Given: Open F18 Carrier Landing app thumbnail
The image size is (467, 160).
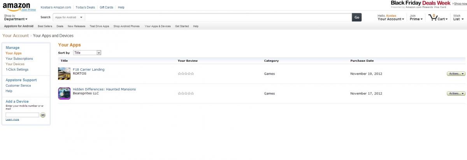Looking at the screenshot, I should coord(64,73).
